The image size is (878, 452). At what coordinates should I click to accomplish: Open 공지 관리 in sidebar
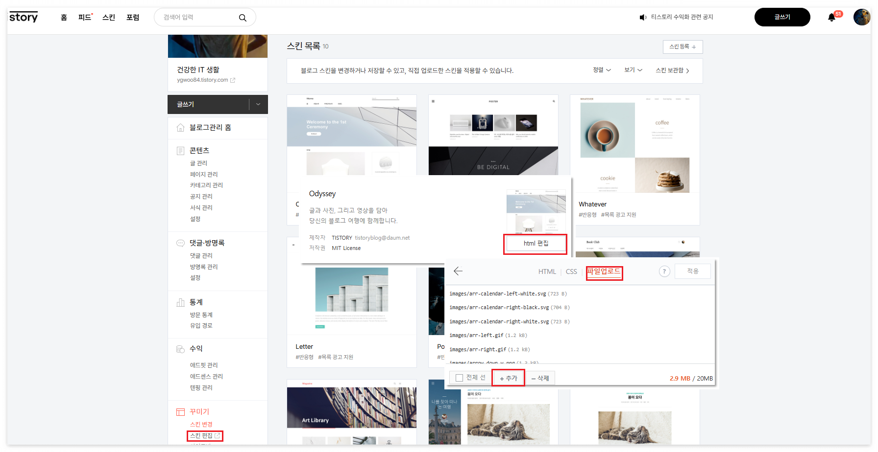tap(201, 197)
